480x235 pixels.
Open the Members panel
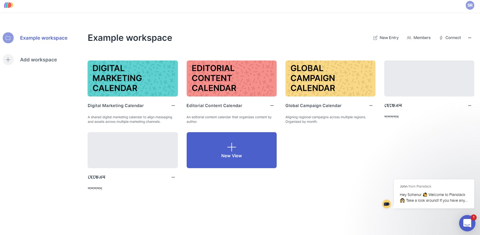click(x=418, y=38)
